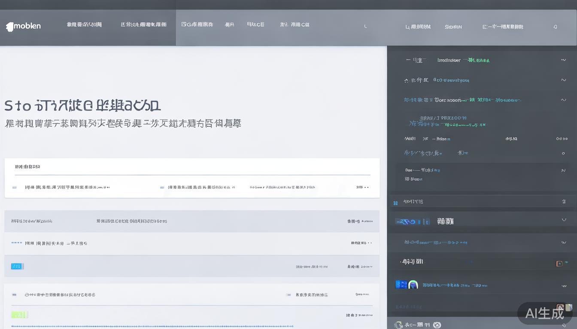Expand the green 'brainstow' row using its chevron
The image size is (577, 329).
564,60
